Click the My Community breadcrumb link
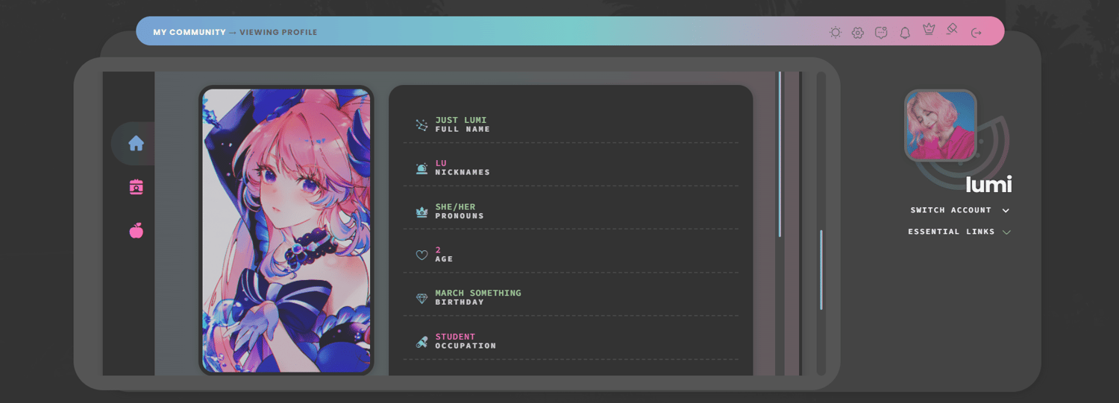The image size is (1119, 403). click(189, 32)
